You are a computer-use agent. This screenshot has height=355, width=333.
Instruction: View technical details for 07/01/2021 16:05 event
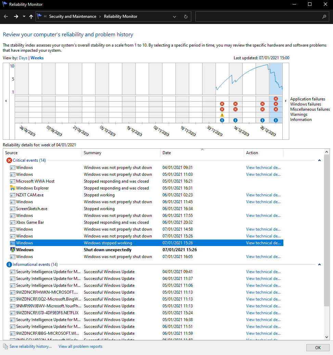click(x=263, y=257)
